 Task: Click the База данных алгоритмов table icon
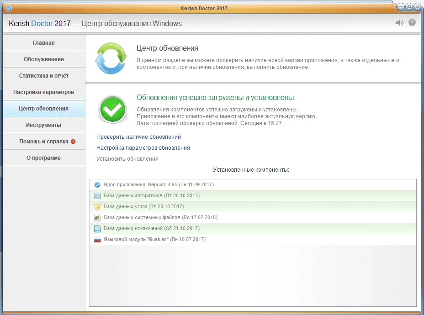[97, 195]
